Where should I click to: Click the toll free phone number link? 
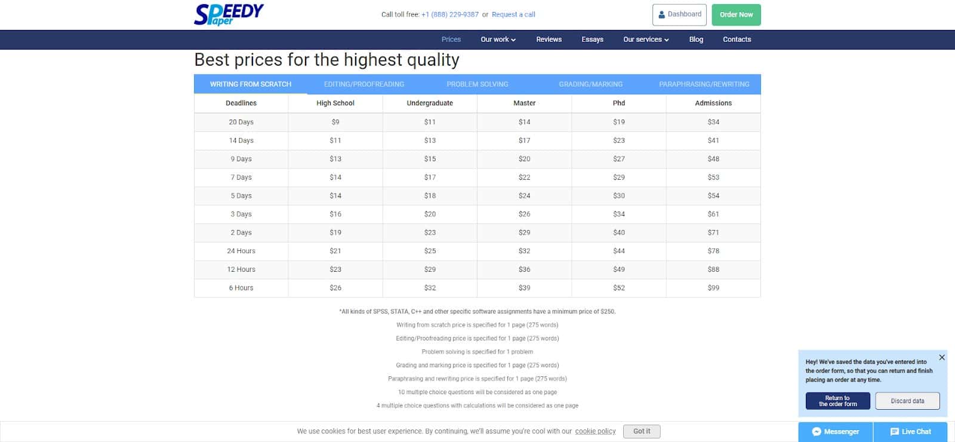(x=450, y=14)
